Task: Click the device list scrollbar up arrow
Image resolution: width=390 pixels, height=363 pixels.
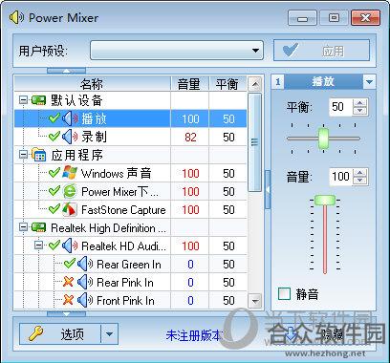Action: pos(255,84)
